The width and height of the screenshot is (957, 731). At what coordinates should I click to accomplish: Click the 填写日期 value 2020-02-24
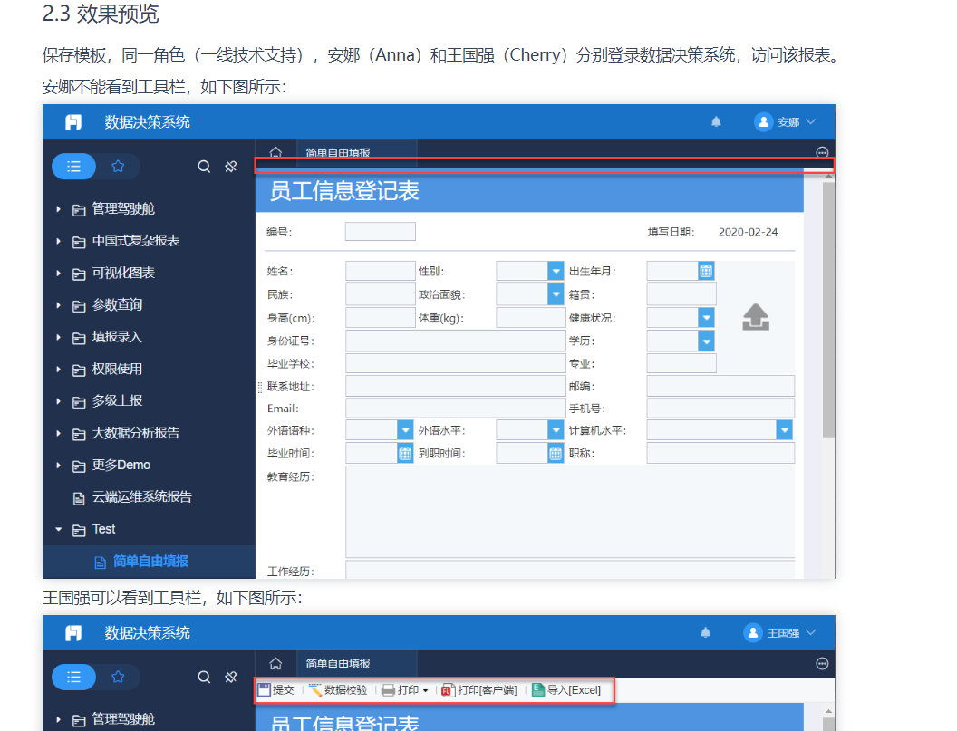749,232
